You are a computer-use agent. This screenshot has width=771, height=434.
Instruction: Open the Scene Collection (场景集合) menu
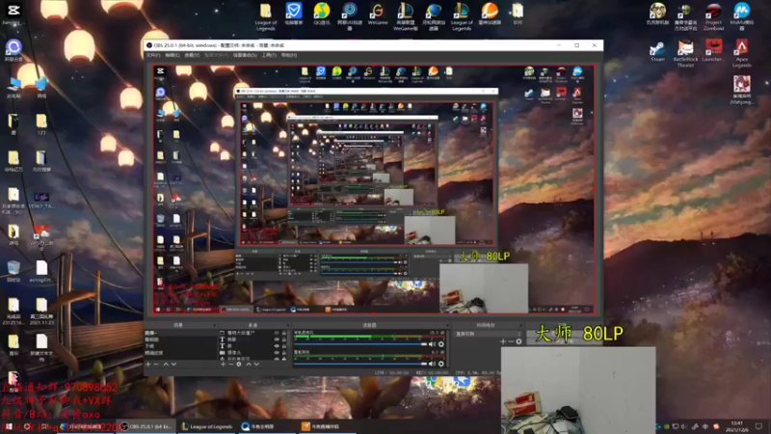tap(245, 55)
